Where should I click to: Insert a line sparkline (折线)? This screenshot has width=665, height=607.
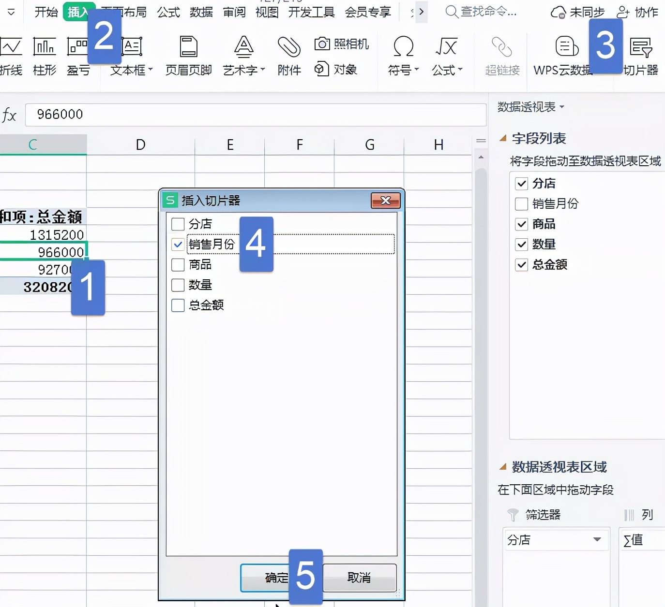(11, 57)
